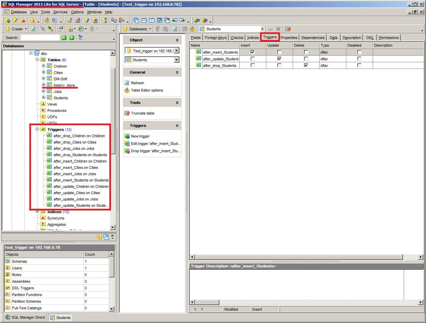Toggle Delete checkbox for after_insert_Students

coord(306,52)
